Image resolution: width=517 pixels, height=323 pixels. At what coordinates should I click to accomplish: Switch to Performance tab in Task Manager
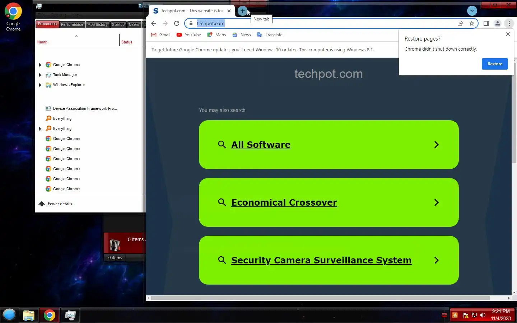(x=72, y=24)
